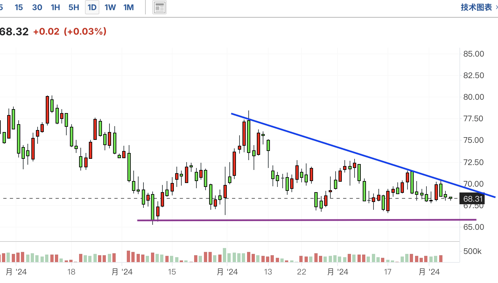Click the 75.00 price axis label

473,140
